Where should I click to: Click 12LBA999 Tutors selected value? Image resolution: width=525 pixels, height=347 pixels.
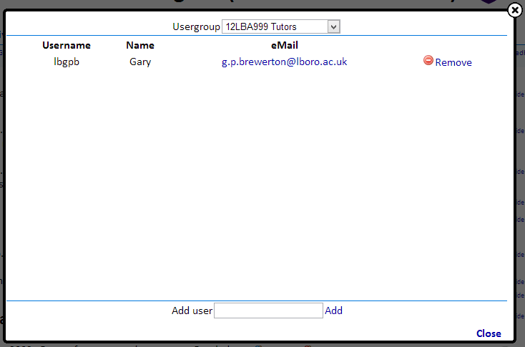point(272,26)
